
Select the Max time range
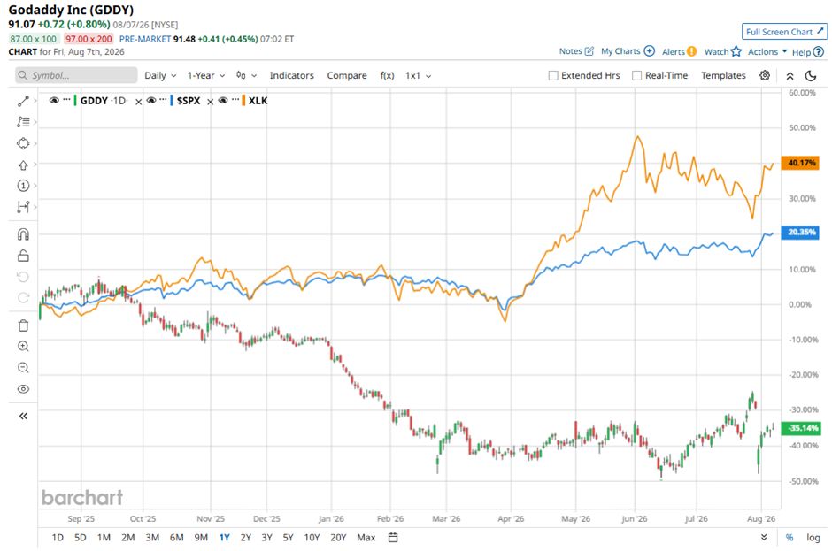click(x=366, y=537)
